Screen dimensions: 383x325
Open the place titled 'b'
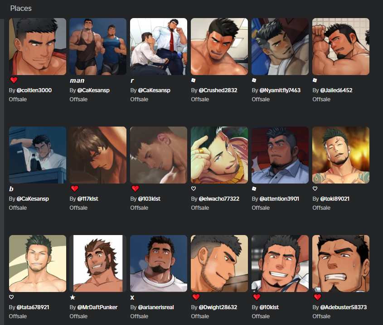pyautogui.click(x=11, y=189)
